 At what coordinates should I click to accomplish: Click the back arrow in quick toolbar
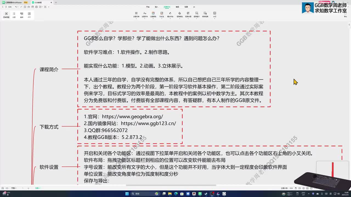coord(2,7)
